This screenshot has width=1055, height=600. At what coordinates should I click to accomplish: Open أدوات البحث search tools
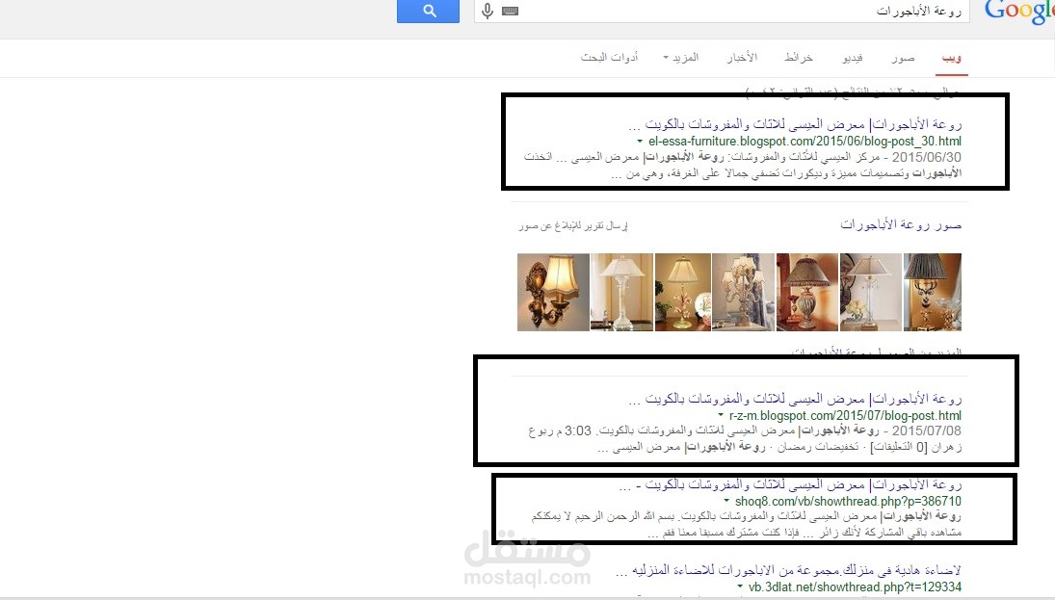click(x=610, y=58)
